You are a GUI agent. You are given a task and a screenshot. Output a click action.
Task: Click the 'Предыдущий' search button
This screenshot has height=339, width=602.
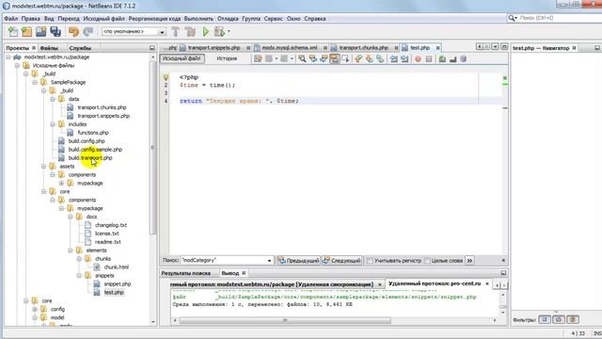click(299, 261)
